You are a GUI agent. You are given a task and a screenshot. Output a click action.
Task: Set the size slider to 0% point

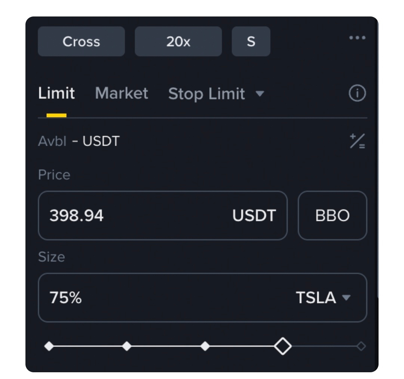[x=49, y=346]
